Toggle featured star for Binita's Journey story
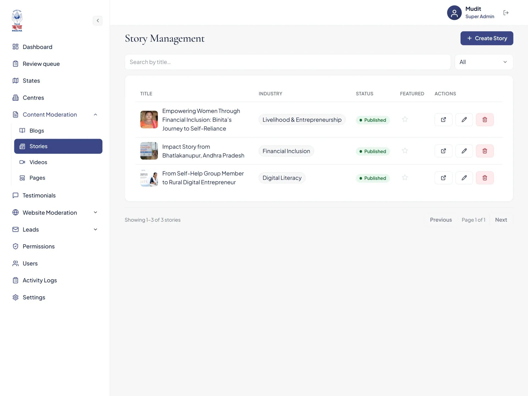 click(x=405, y=119)
